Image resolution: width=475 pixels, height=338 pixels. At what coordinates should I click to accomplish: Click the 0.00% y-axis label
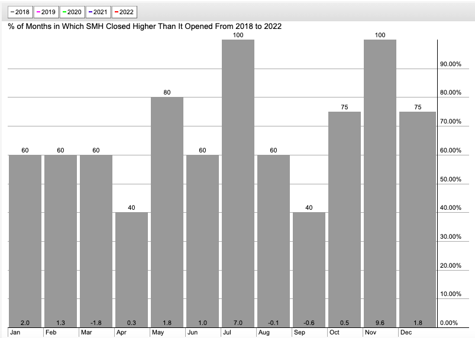tap(449, 323)
